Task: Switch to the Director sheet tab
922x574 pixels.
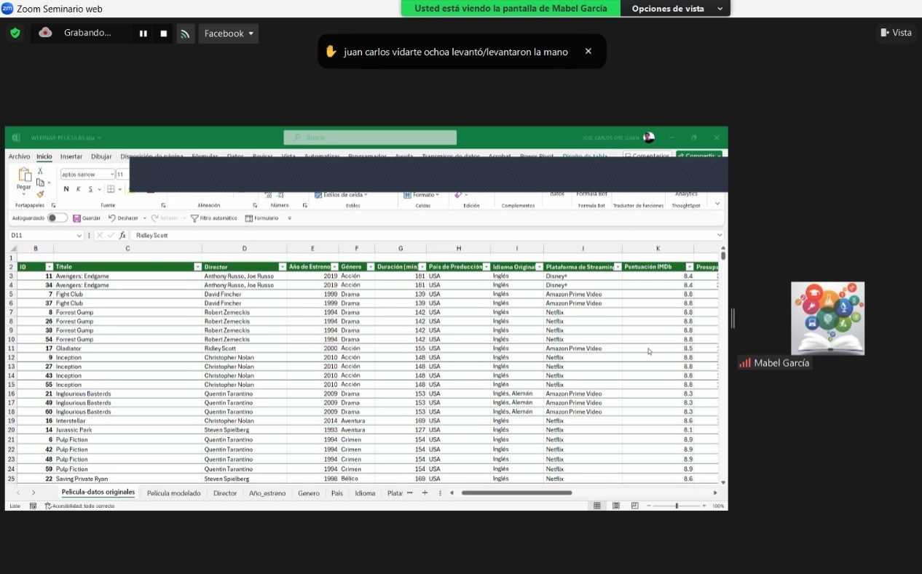Action: coord(225,493)
